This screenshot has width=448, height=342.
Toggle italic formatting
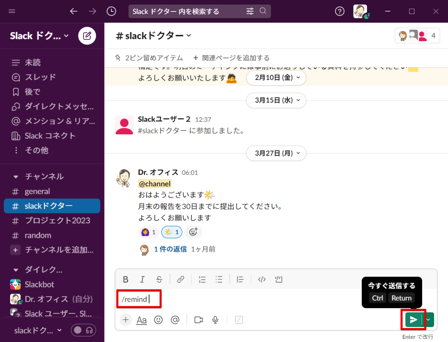(142, 279)
